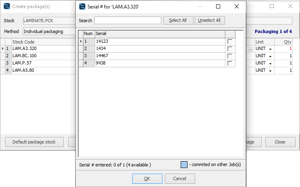Focus the Search input field
Viewport: 300px width, 187px height.
pyautogui.click(x=127, y=21)
